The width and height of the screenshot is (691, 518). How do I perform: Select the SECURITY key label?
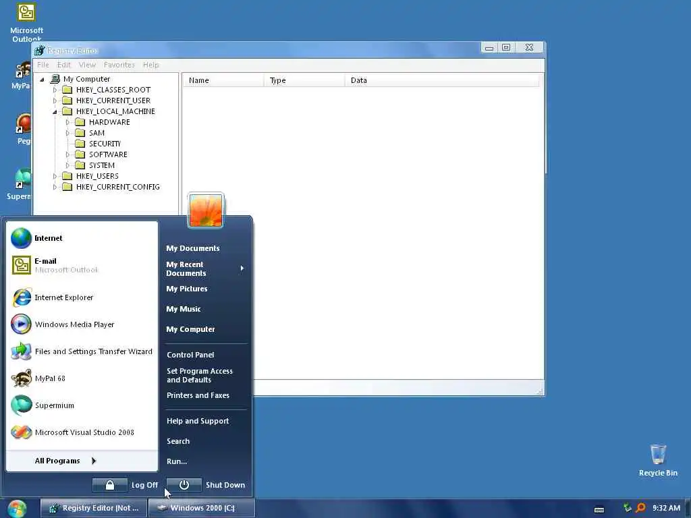(x=105, y=144)
